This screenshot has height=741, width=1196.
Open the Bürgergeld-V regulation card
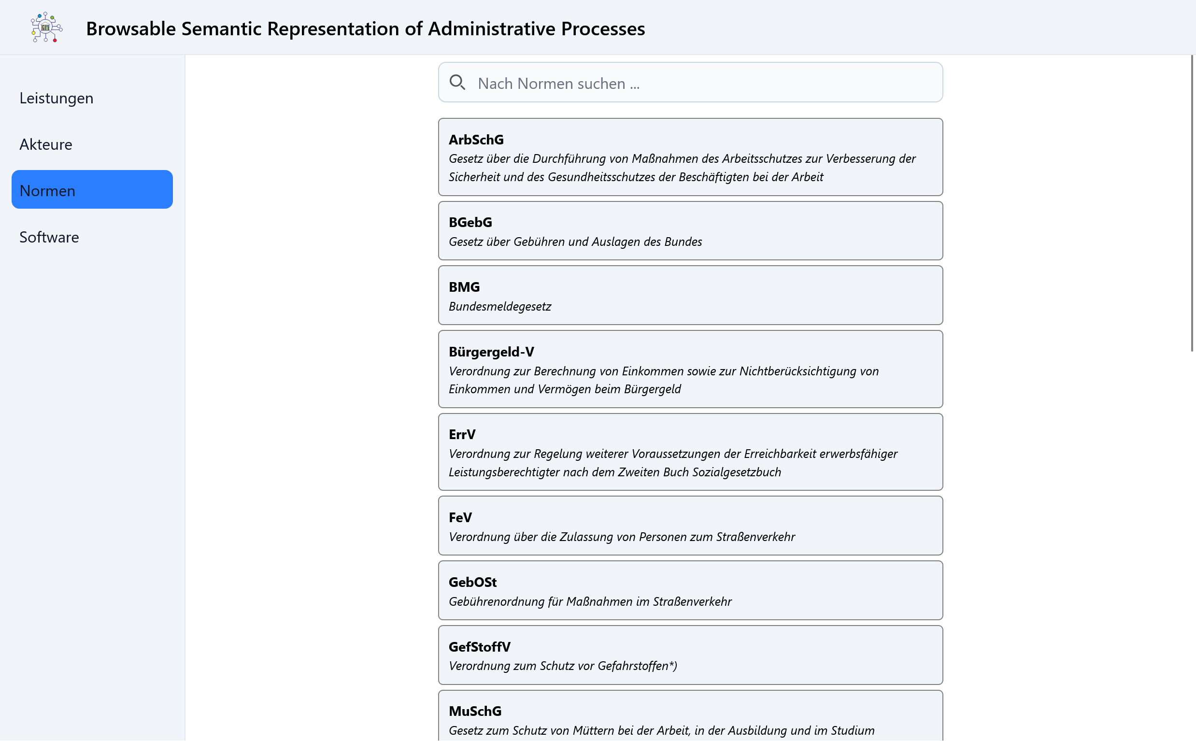689,369
